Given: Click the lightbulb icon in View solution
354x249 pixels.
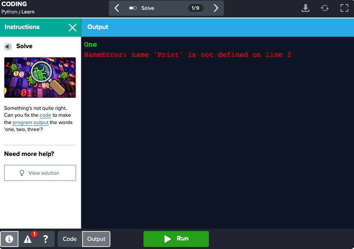Looking at the screenshot, I should tap(22, 173).
